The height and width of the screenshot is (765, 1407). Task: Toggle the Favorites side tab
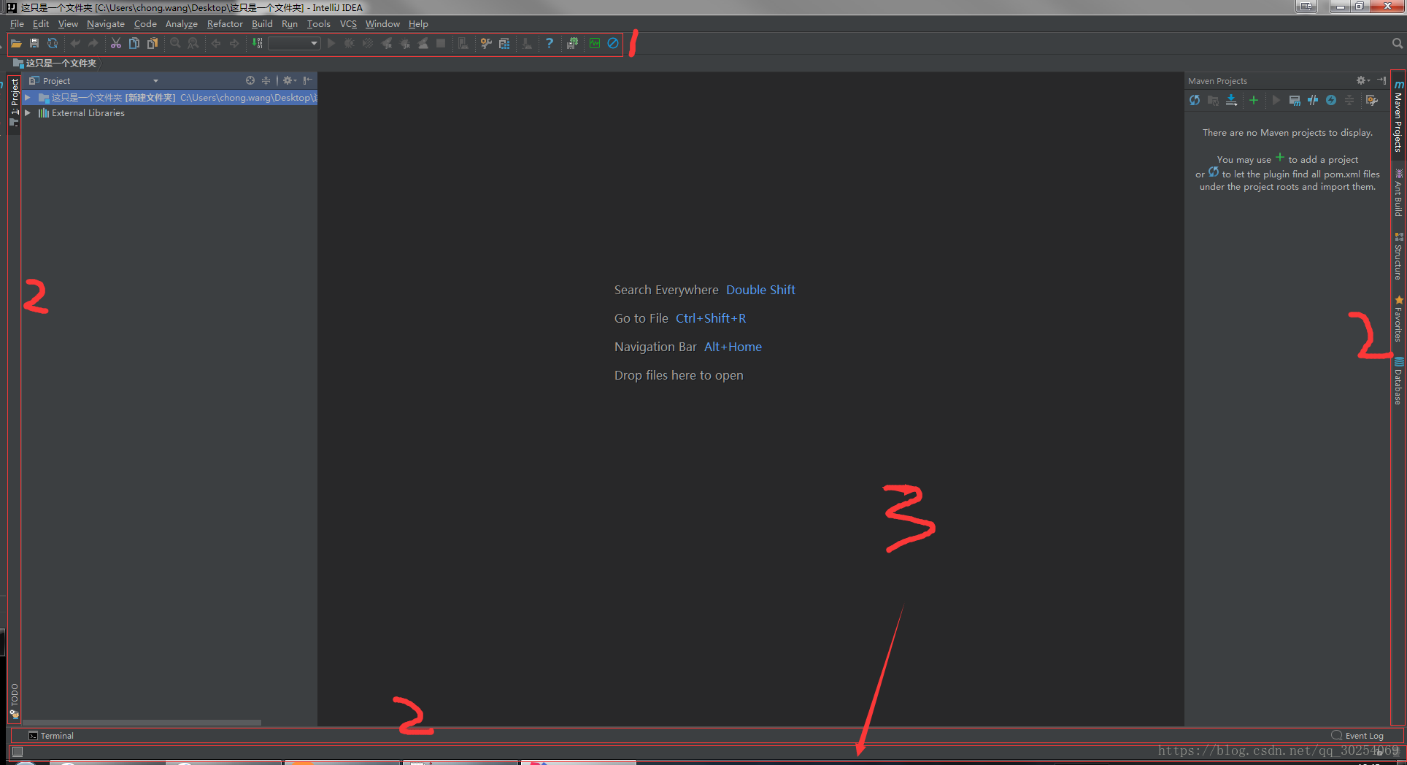point(1398,319)
